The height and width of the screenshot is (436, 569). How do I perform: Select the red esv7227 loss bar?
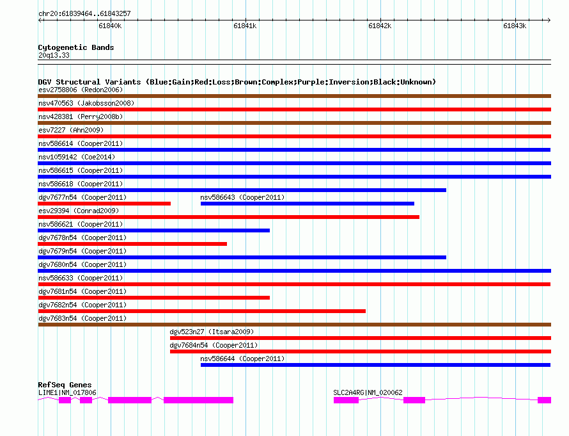coord(294,136)
